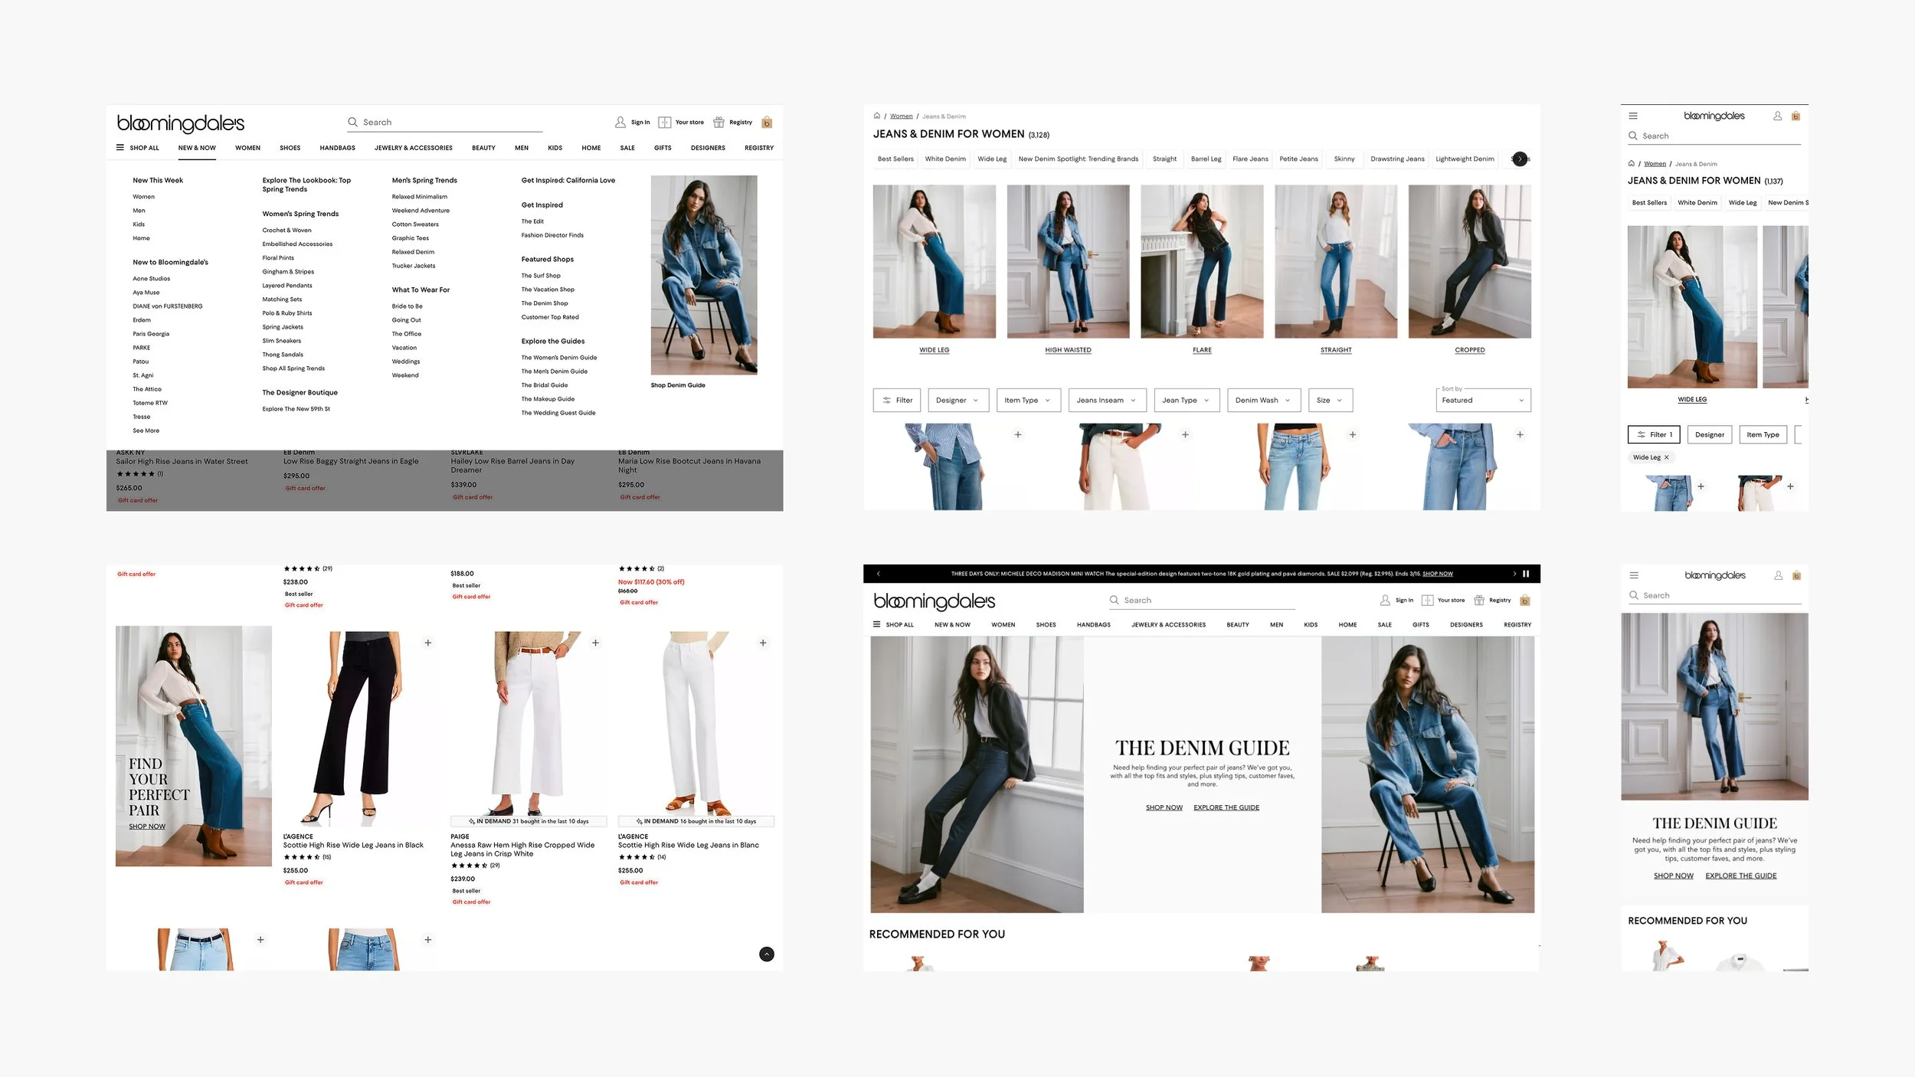This screenshot has height=1077, width=1915.
Task: Click the dark back-to-top arrow button on the product grid page
Action: 767,954
